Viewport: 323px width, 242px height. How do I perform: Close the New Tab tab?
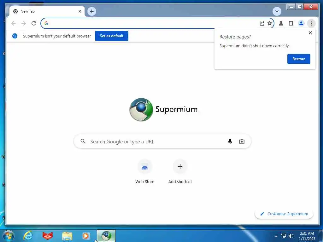click(80, 12)
